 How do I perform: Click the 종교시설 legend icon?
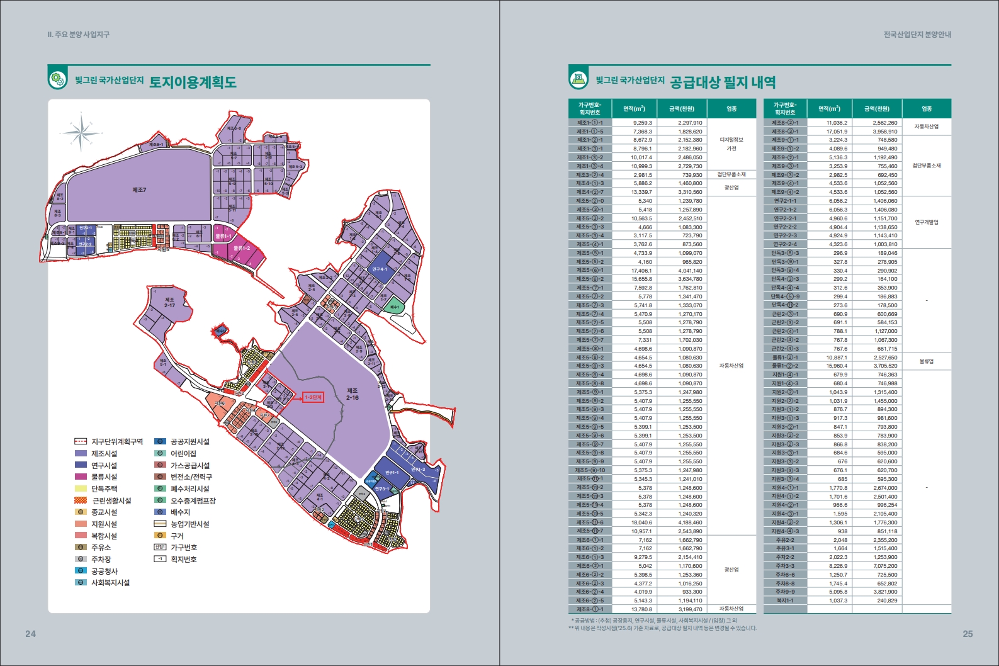81,512
